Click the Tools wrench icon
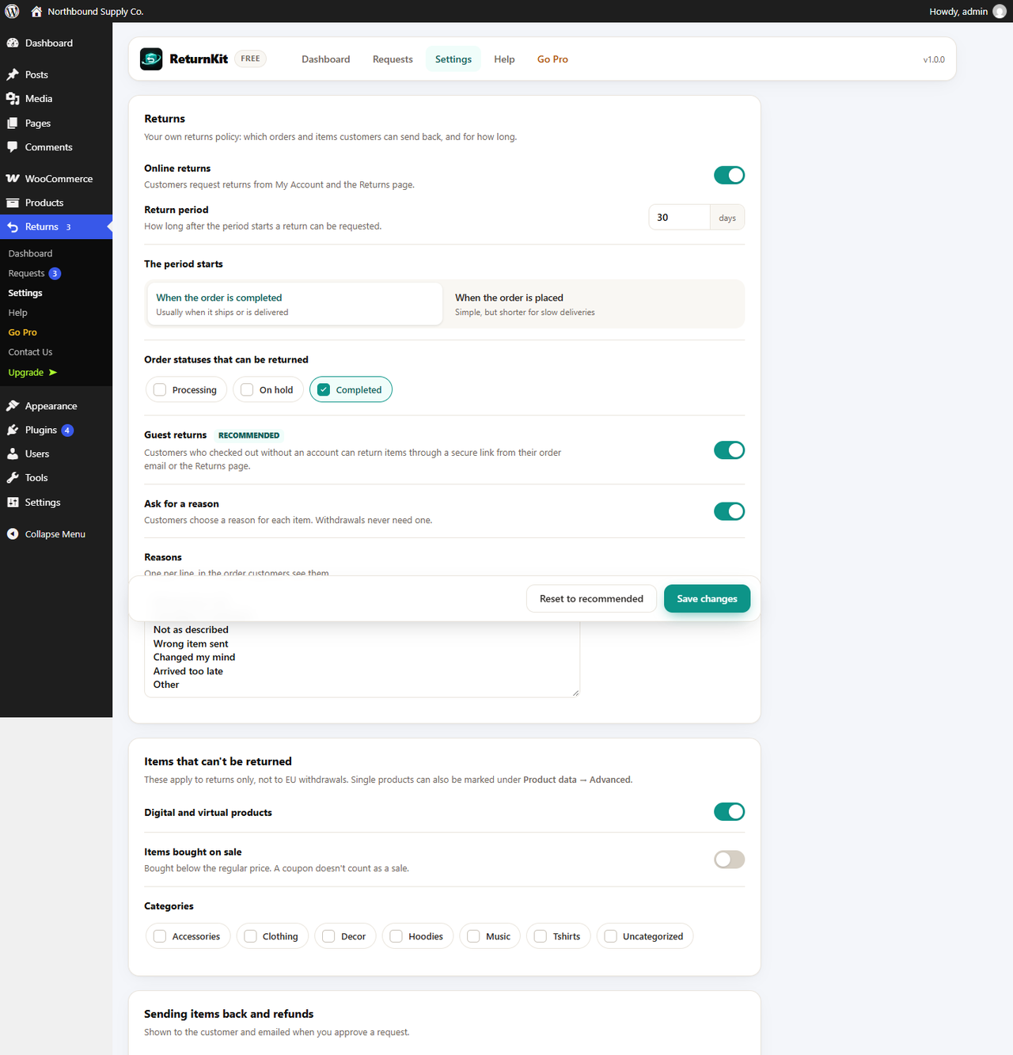 pos(13,478)
